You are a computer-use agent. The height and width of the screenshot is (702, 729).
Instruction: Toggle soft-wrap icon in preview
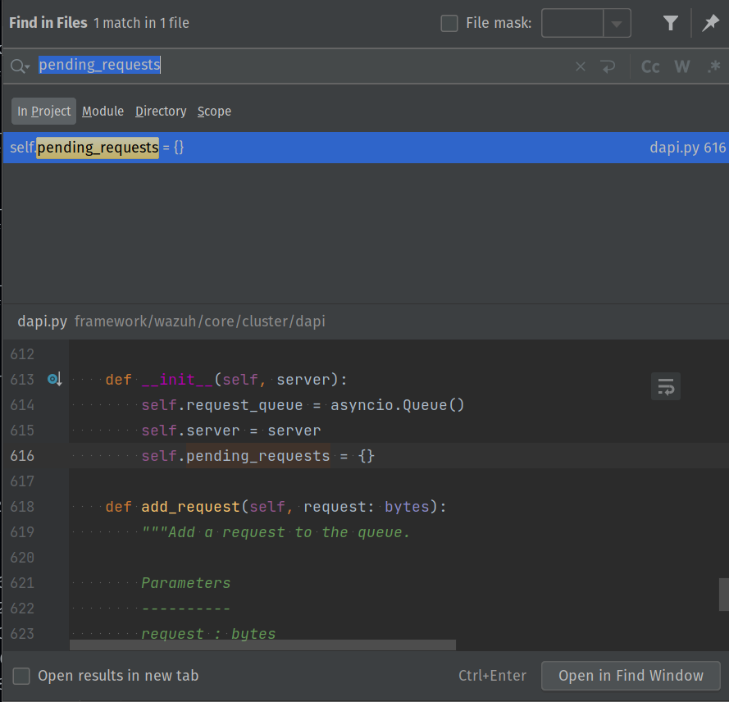point(666,386)
